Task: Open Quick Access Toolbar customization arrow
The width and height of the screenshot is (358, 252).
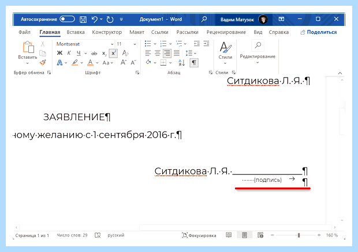Action: point(121,20)
